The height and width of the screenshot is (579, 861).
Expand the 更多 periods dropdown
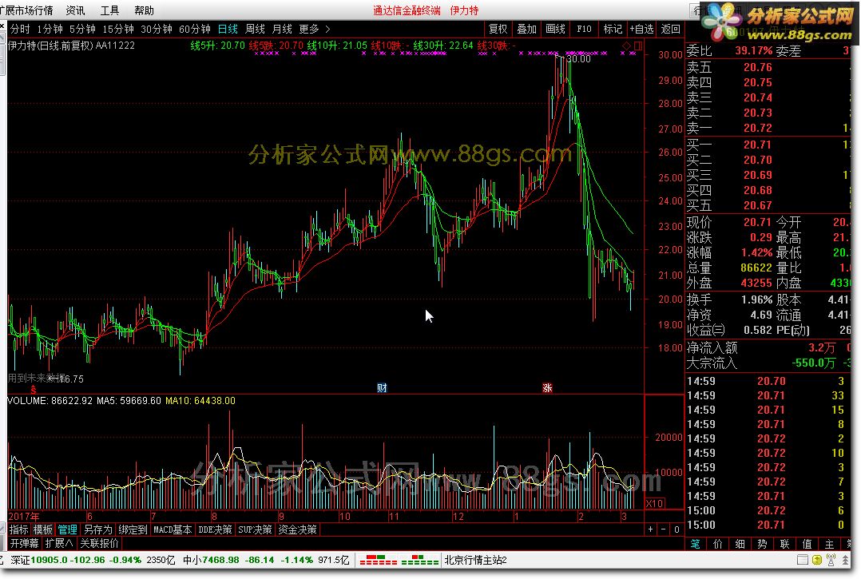point(315,29)
